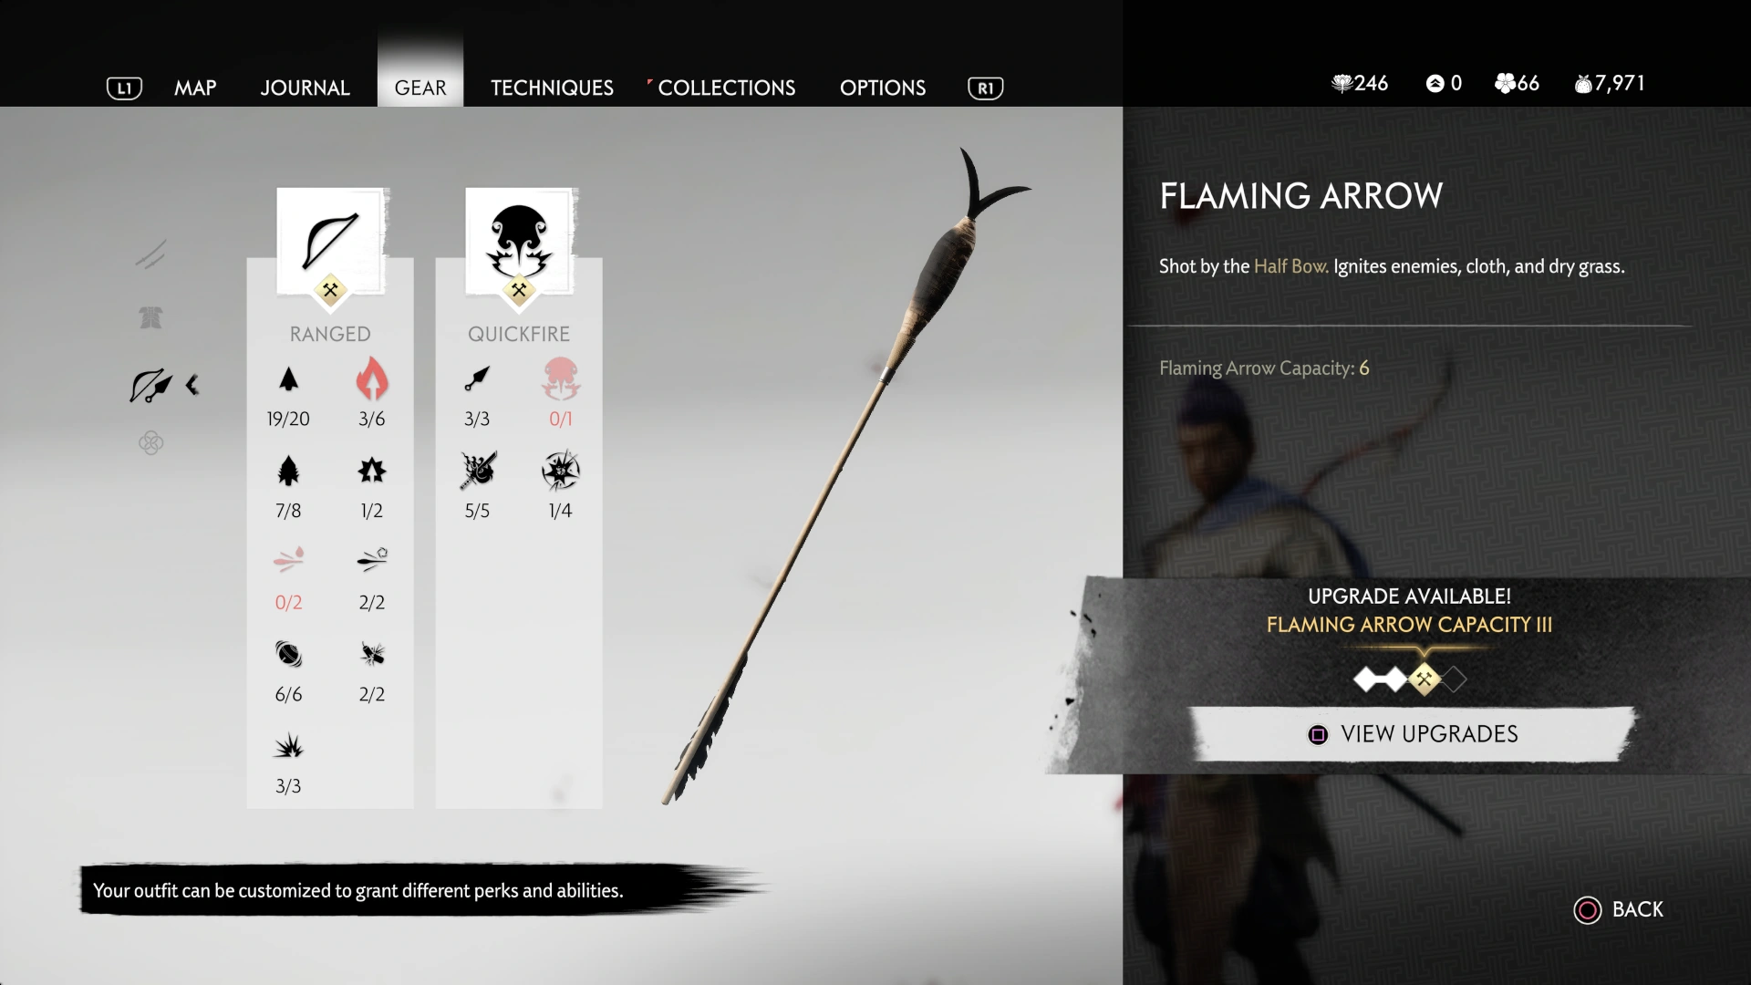Viewport: 1751px width, 985px height.
Task: Select the sticky bomb icon showing 0/1
Action: pos(561,379)
